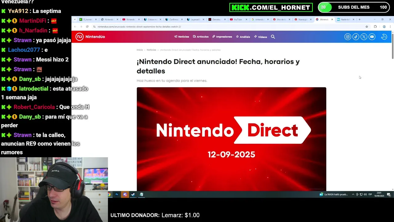Close the YouTube tab
This screenshot has width=394, height=222.
(246, 19)
